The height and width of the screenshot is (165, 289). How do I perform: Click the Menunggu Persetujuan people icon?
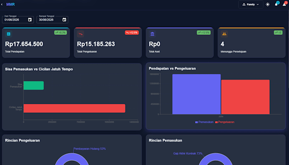(224, 34)
